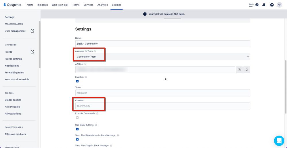Go to Notifications settings
The width and height of the screenshot is (287, 148).
coord(12,66)
